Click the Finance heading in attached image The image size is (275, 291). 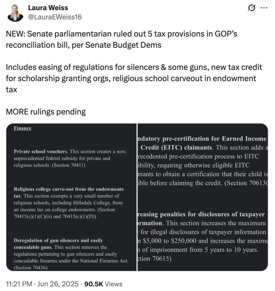[22, 128]
